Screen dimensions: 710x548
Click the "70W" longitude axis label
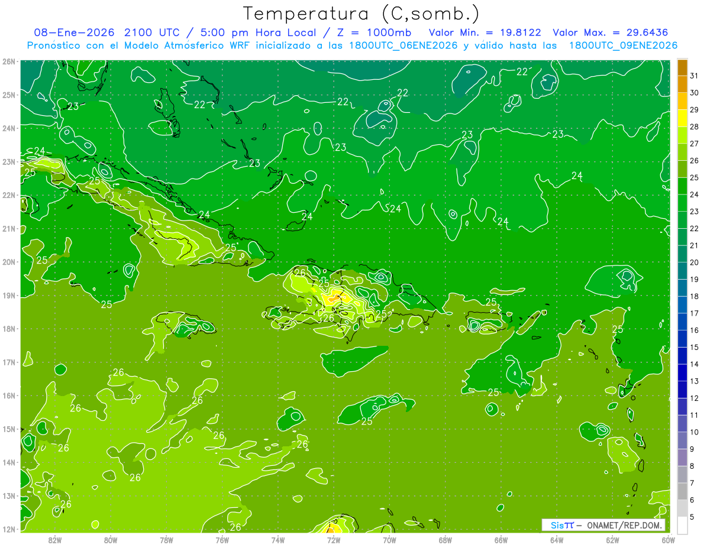pyautogui.click(x=389, y=540)
